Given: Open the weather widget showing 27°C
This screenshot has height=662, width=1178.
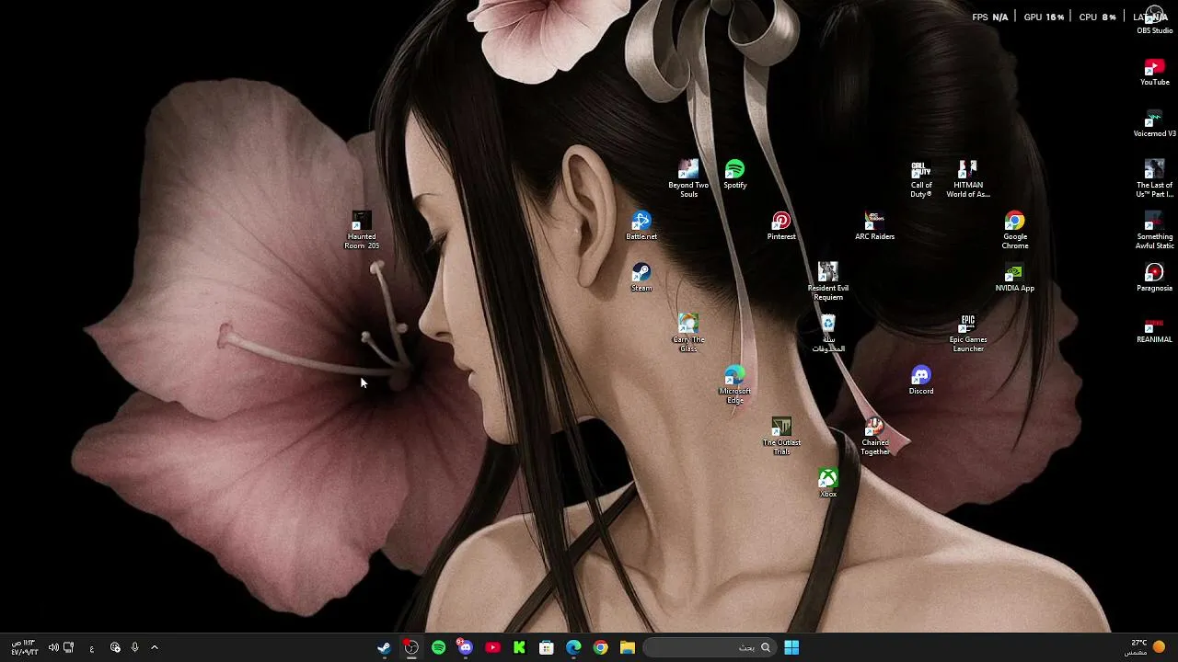Looking at the screenshot, I should click(x=1147, y=647).
